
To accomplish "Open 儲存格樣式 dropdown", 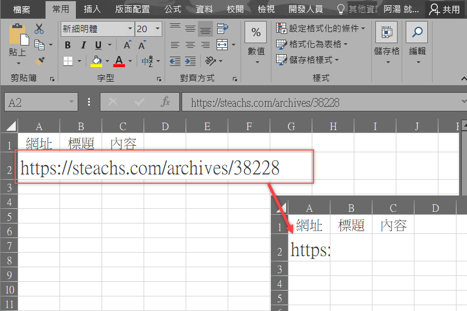I will coord(307,60).
